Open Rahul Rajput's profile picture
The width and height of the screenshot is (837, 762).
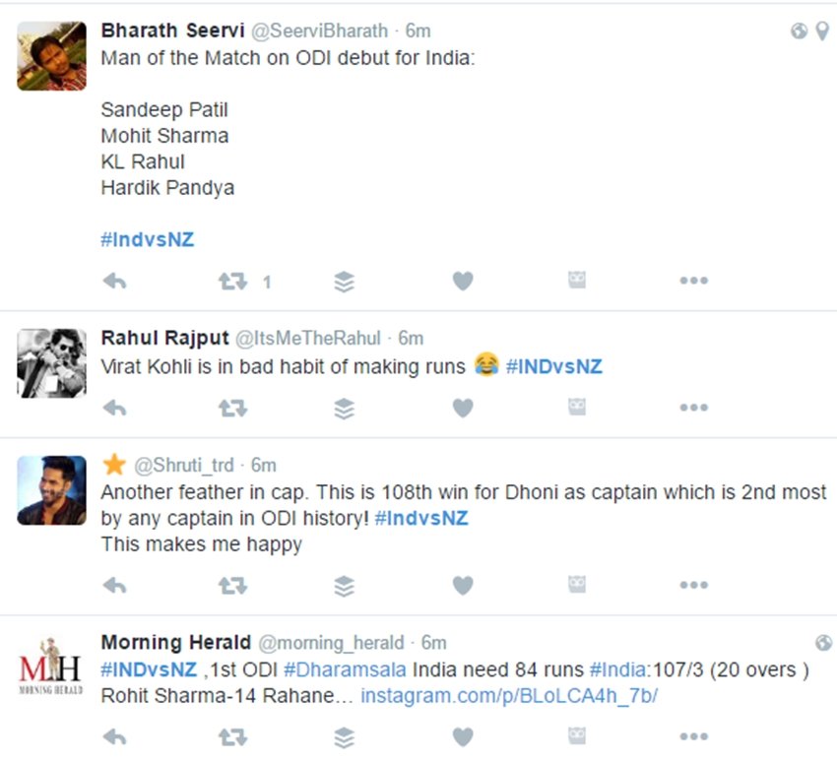tap(51, 363)
